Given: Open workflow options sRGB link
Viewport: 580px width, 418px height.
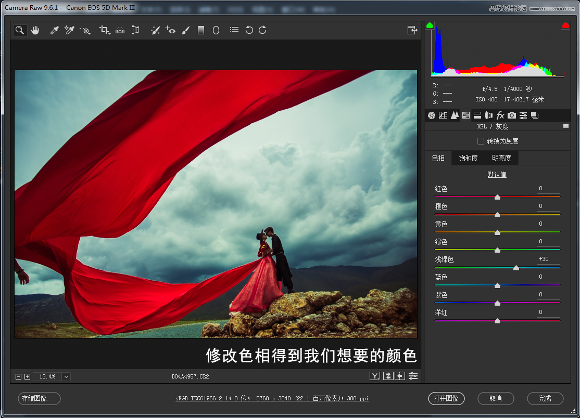Looking at the screenshot, I should [272, 398].
